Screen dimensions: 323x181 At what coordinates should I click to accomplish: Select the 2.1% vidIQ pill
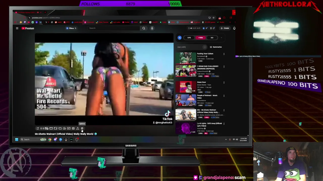(189, 38)
